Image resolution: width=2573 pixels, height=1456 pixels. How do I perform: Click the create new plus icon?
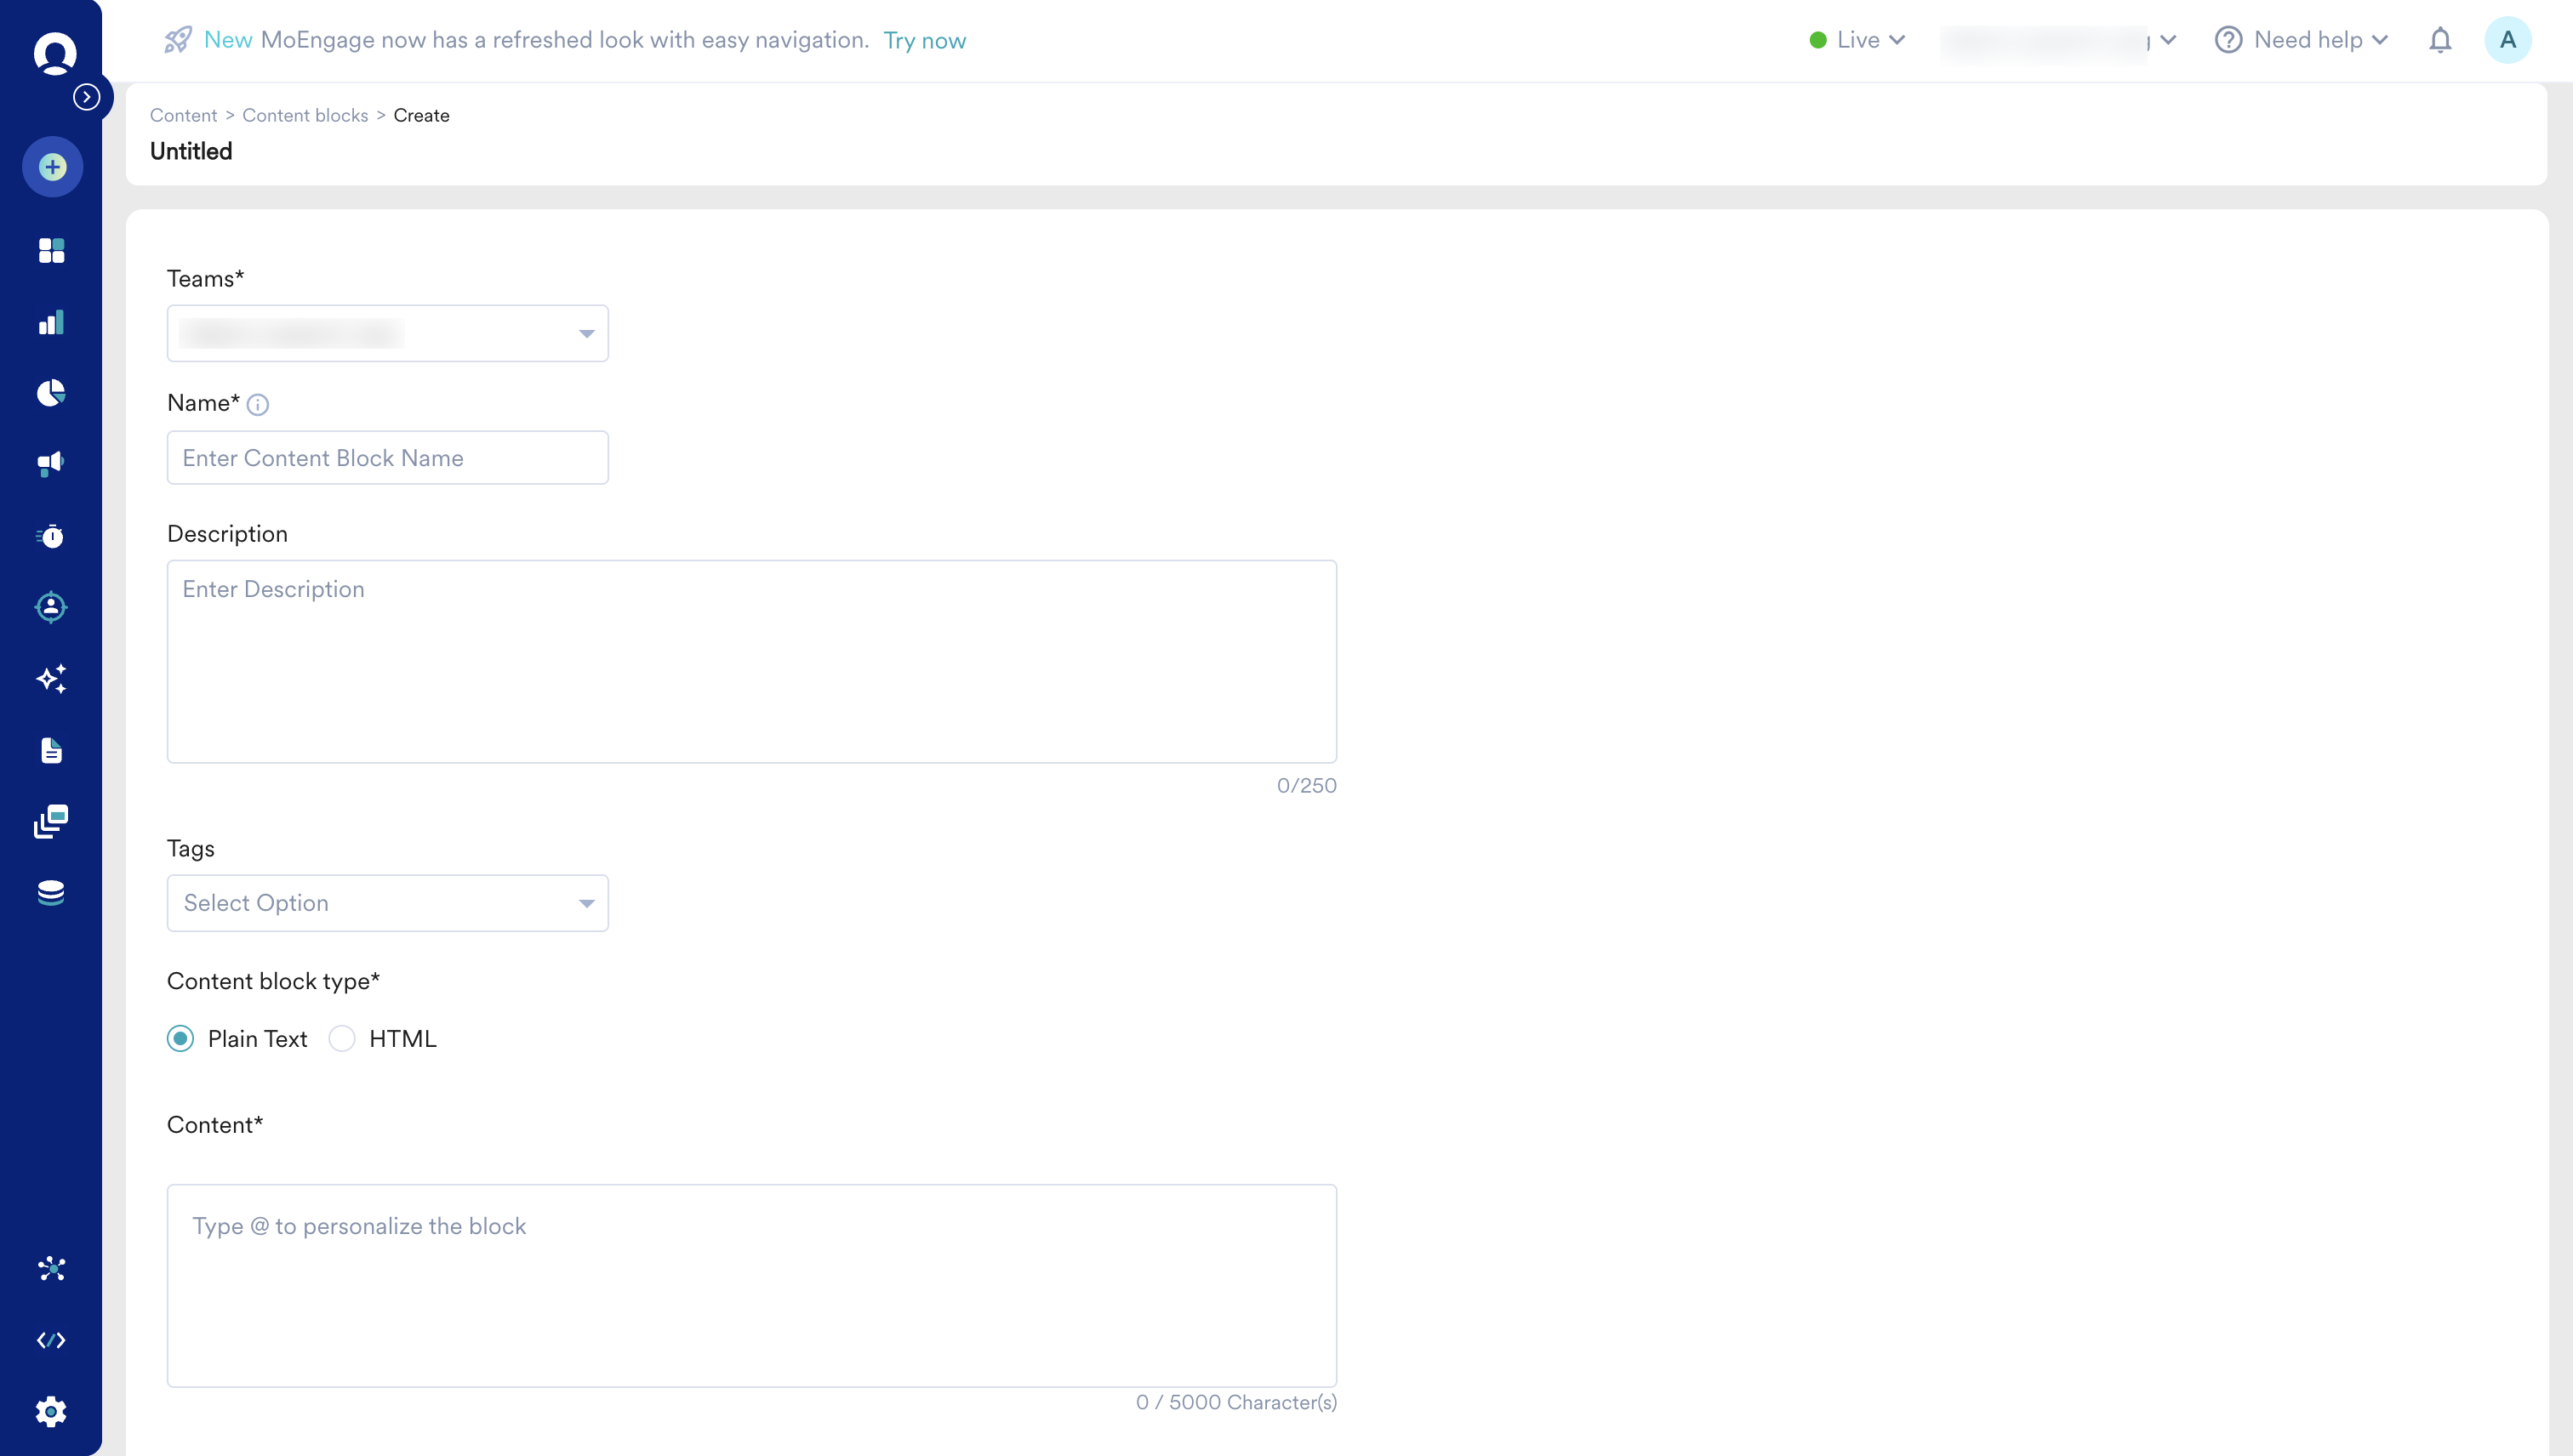[52, 167]
